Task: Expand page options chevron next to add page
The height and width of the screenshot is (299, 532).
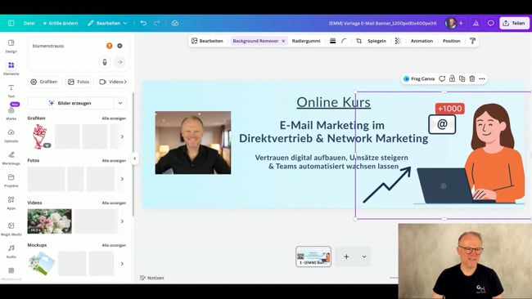Action: pos(364,257)
